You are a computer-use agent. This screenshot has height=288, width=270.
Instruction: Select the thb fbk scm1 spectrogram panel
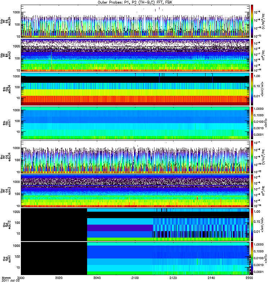tap(135, 123)
